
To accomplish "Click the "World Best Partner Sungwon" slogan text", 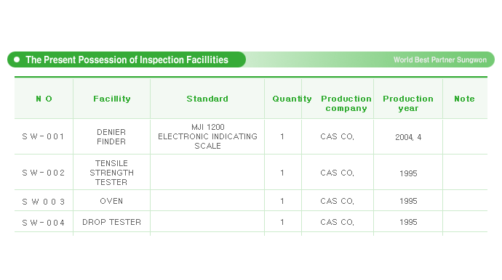I will click(440, 59).
